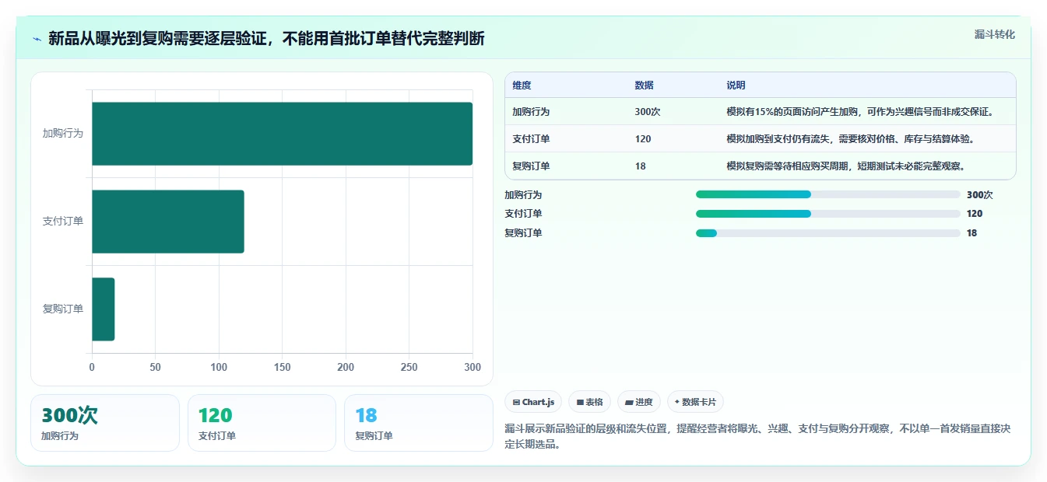Click the 加购行为 progress bar
1047x482 pixels.
pos(828,194)
